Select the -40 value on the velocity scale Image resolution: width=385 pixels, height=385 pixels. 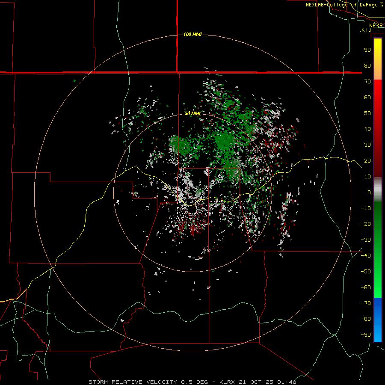[366, 256]
